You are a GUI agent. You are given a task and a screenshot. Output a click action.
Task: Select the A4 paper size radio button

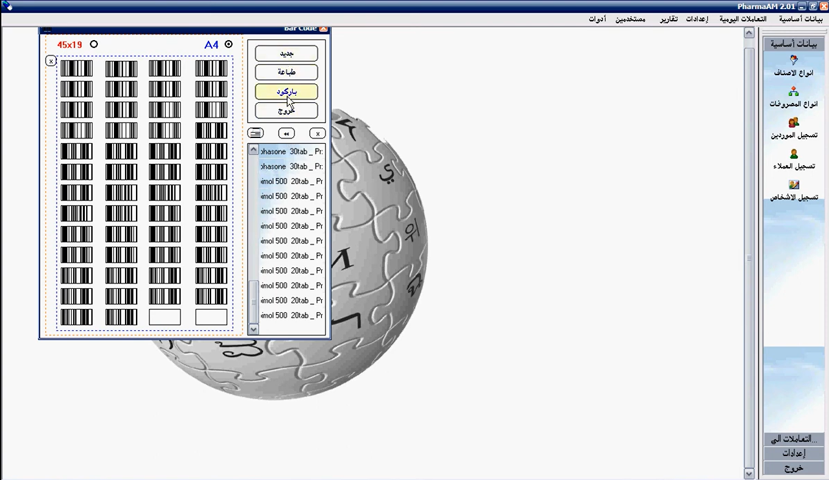tap(229, 45)
